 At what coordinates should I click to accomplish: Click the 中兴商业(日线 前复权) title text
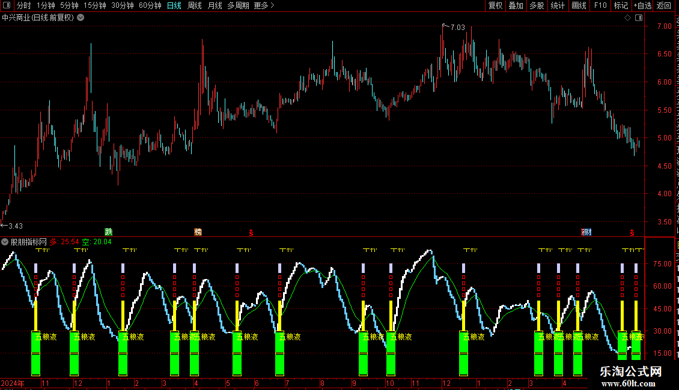38,18
